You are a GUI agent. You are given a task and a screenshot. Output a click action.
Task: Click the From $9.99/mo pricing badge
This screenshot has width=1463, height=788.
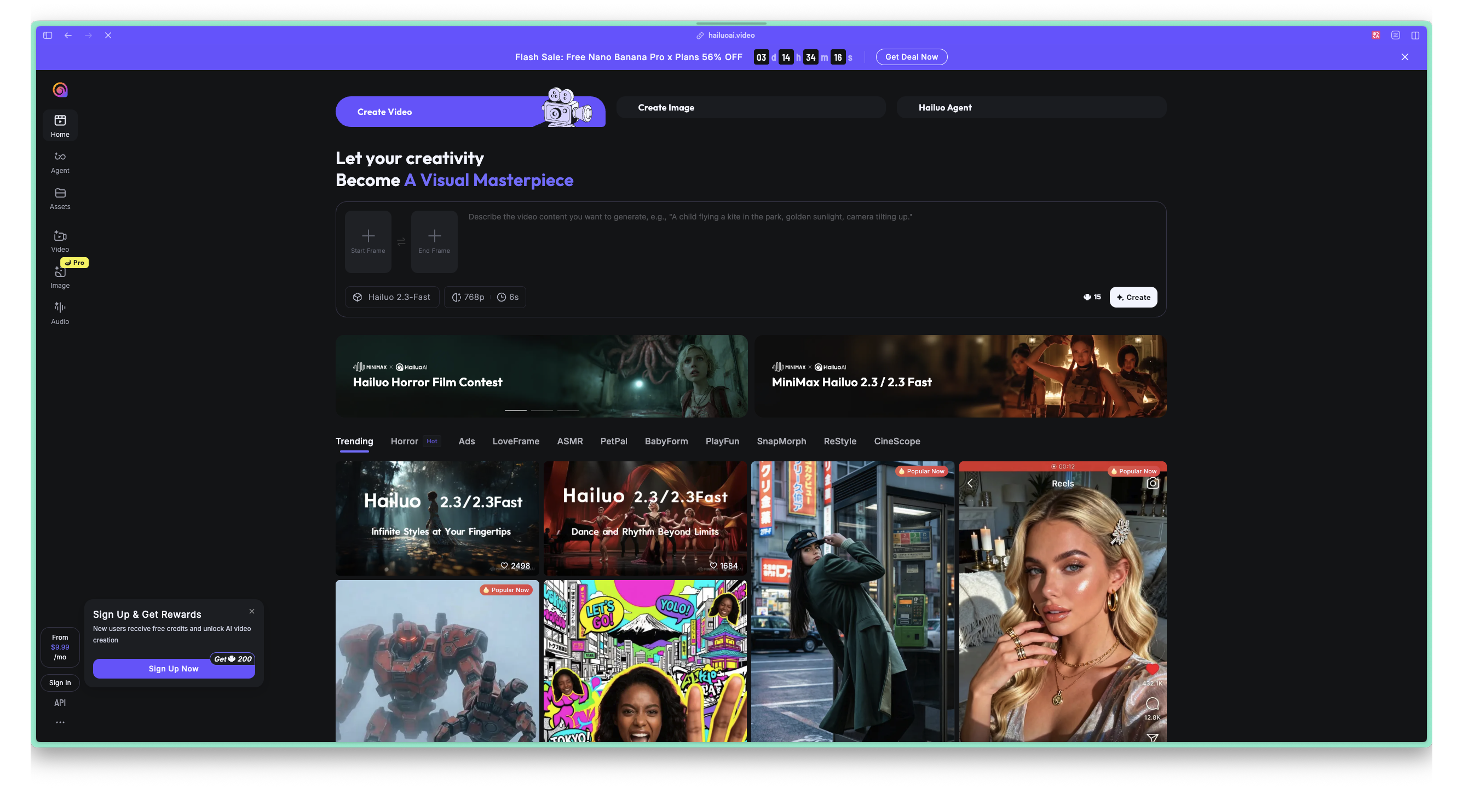click(x=60, y=647)
